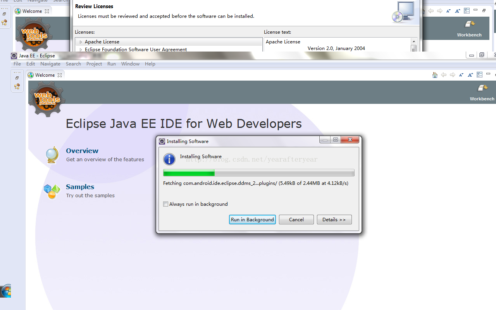
Task: Click Eclipse icon in Java EE title bar
Action: (14, 55)
